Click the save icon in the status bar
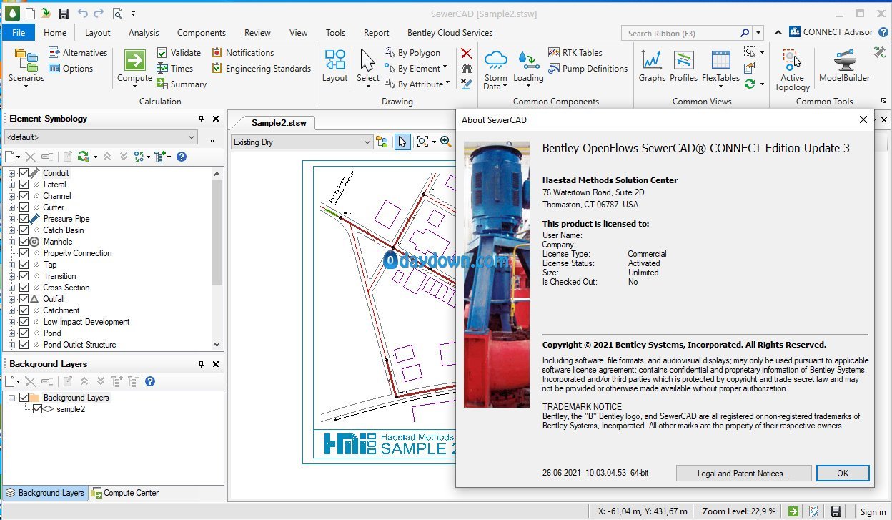 835,511
